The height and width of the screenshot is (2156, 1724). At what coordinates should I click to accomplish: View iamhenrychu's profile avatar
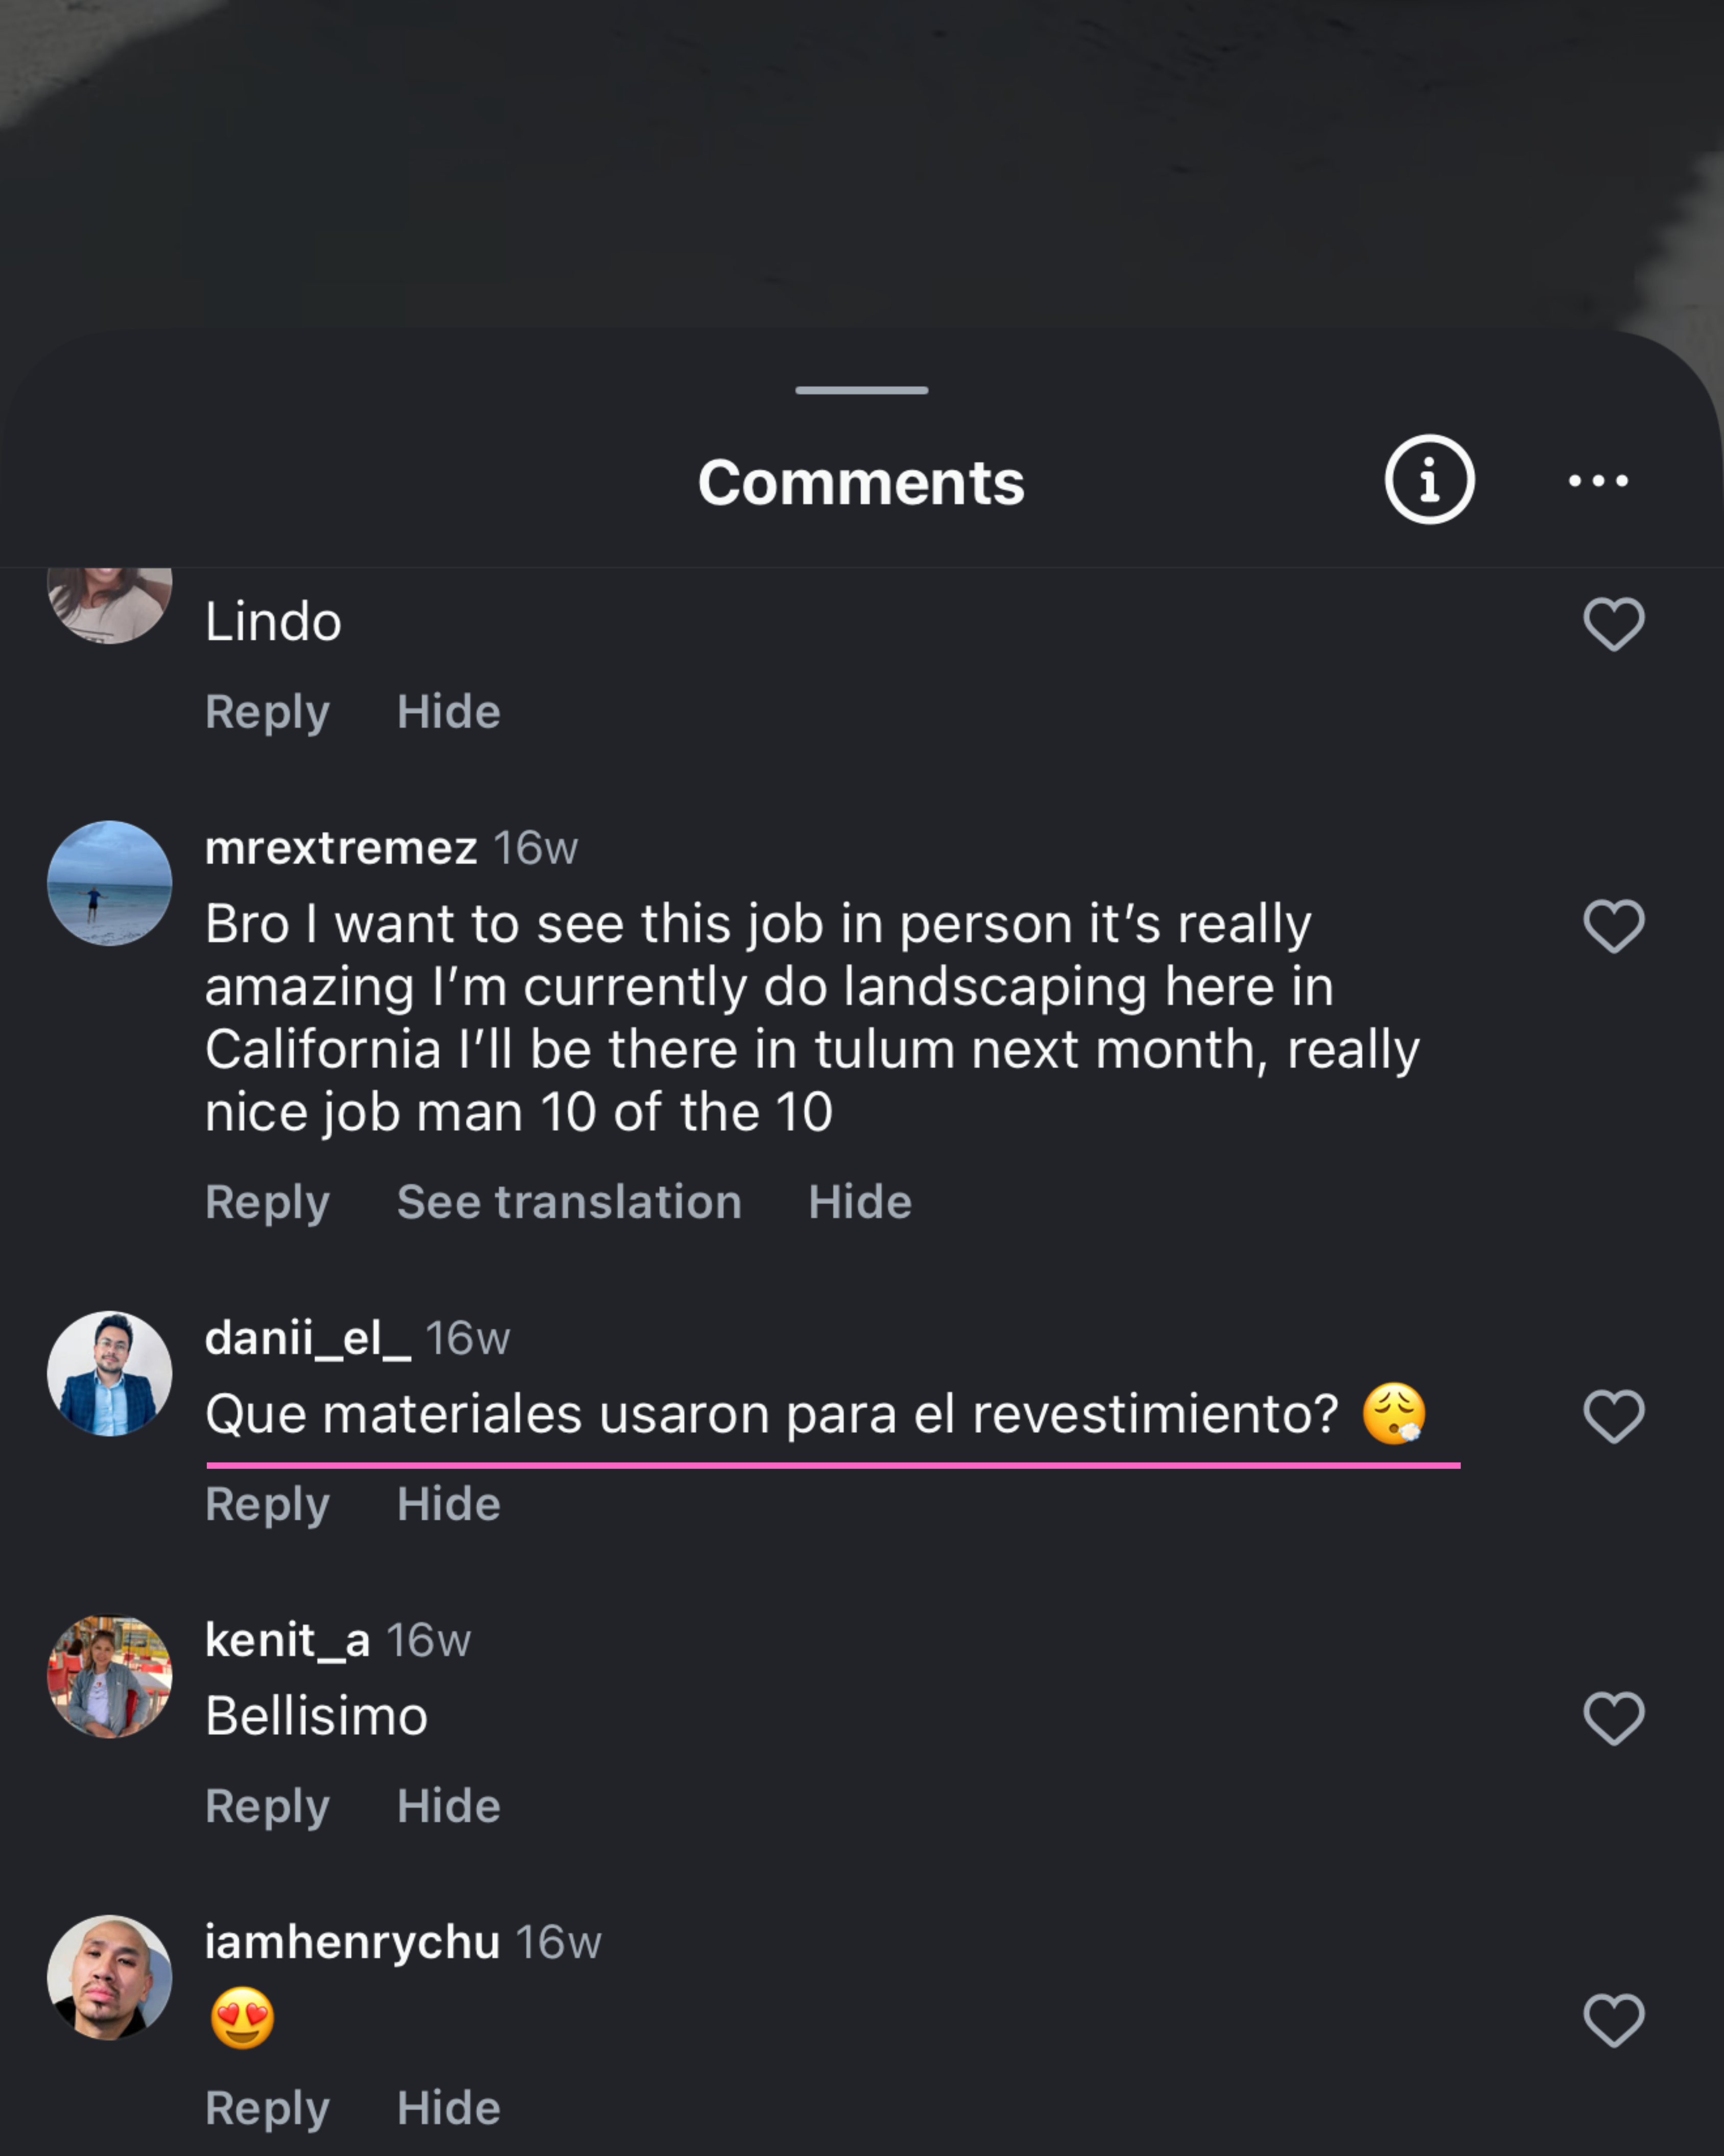(x=110, y=1978)
